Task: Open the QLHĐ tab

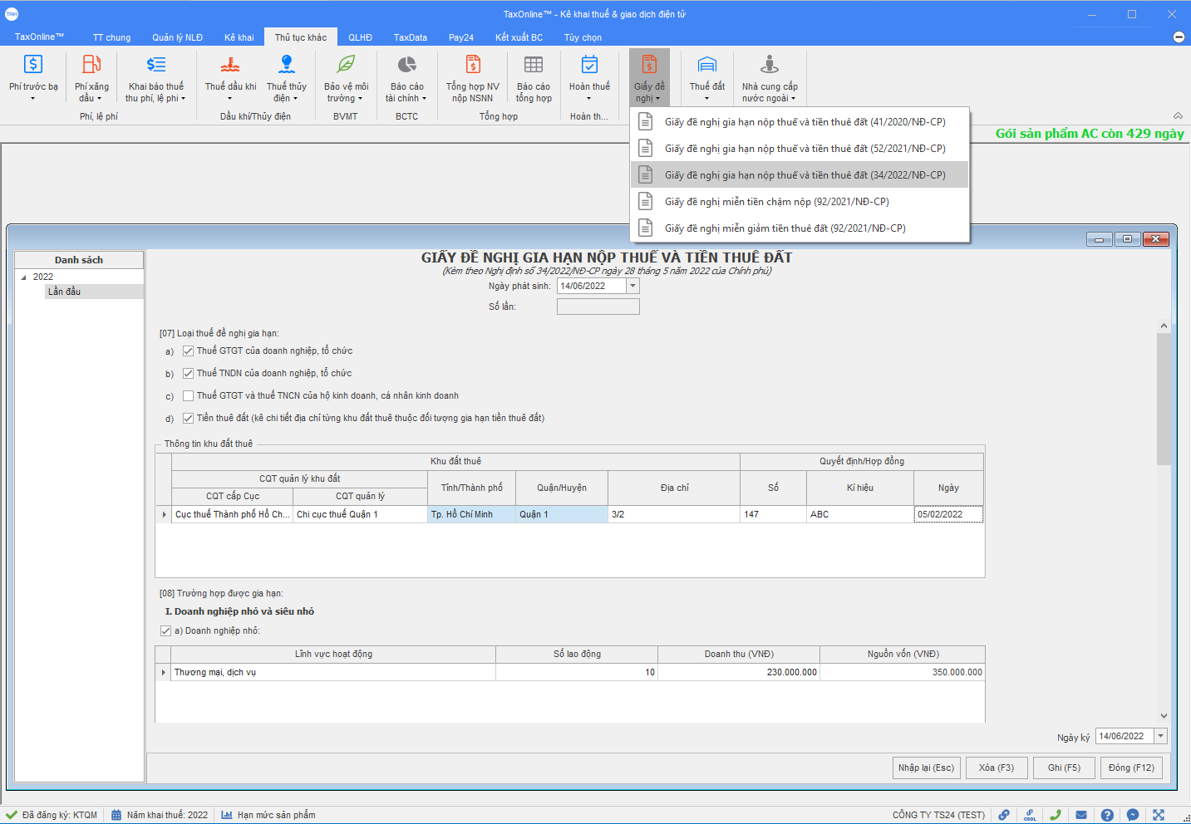Action: coord(361,37)
